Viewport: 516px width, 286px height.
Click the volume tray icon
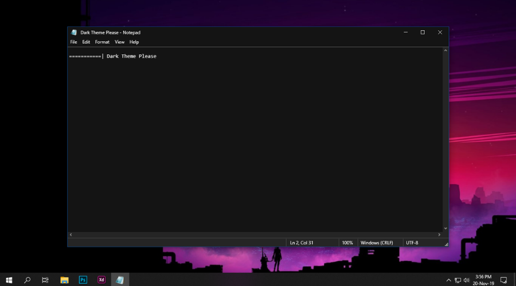[x=466, y=280]
